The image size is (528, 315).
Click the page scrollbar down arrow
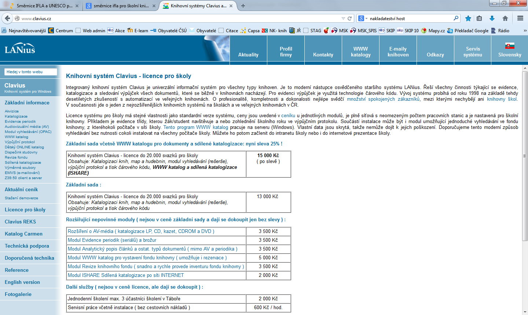click(525, 312)
